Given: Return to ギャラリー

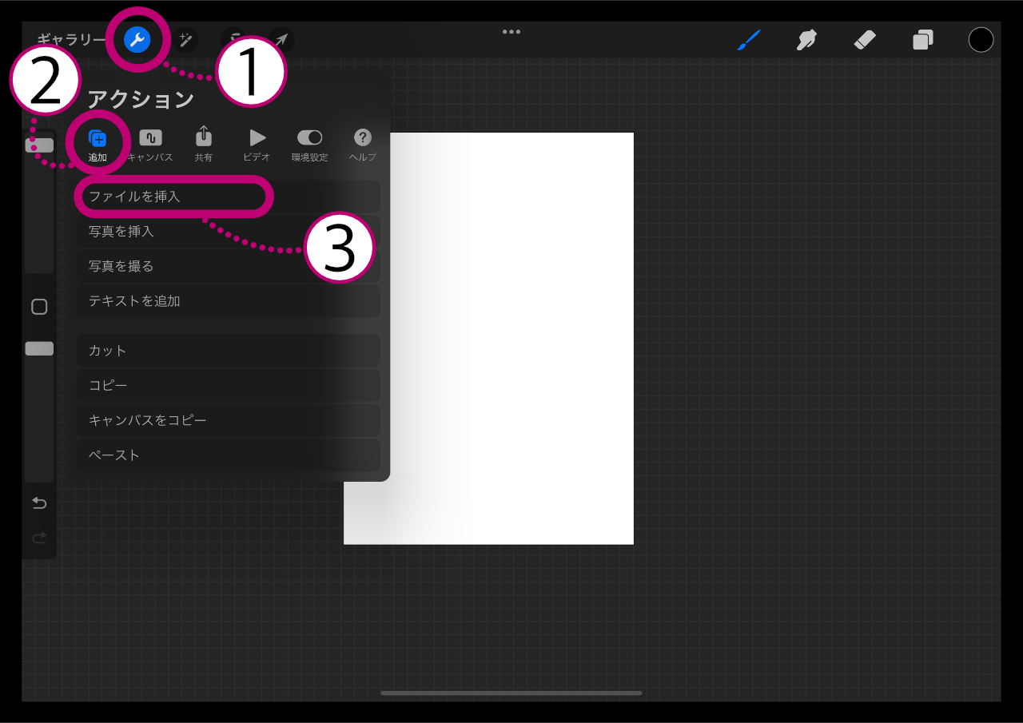Looking at the screenshot, I should click(71, 40).
